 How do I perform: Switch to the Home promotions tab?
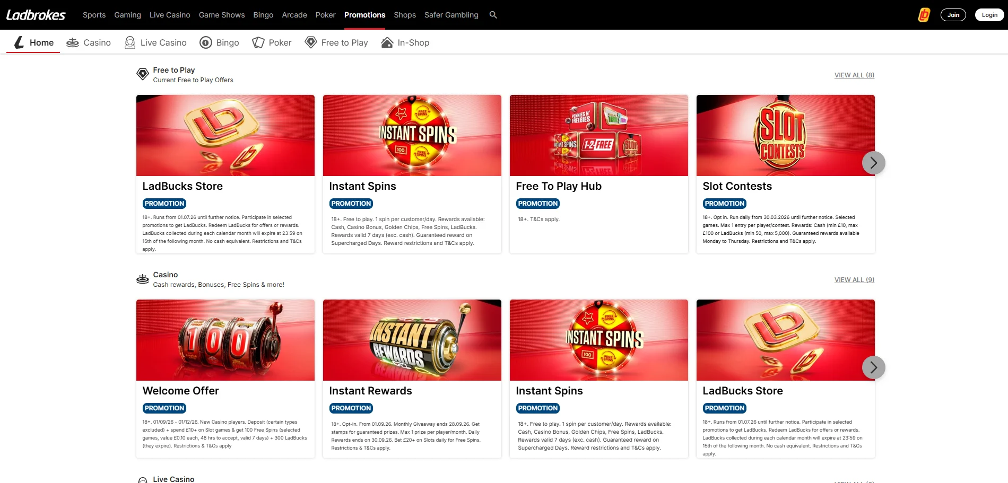(x=33, y=42)
